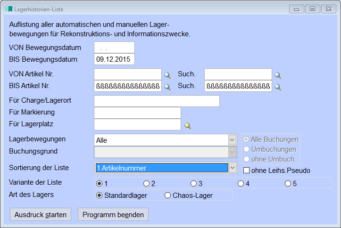
Task: Click into the 'Für Markierung' input field
Action: [x=137, y=113]
